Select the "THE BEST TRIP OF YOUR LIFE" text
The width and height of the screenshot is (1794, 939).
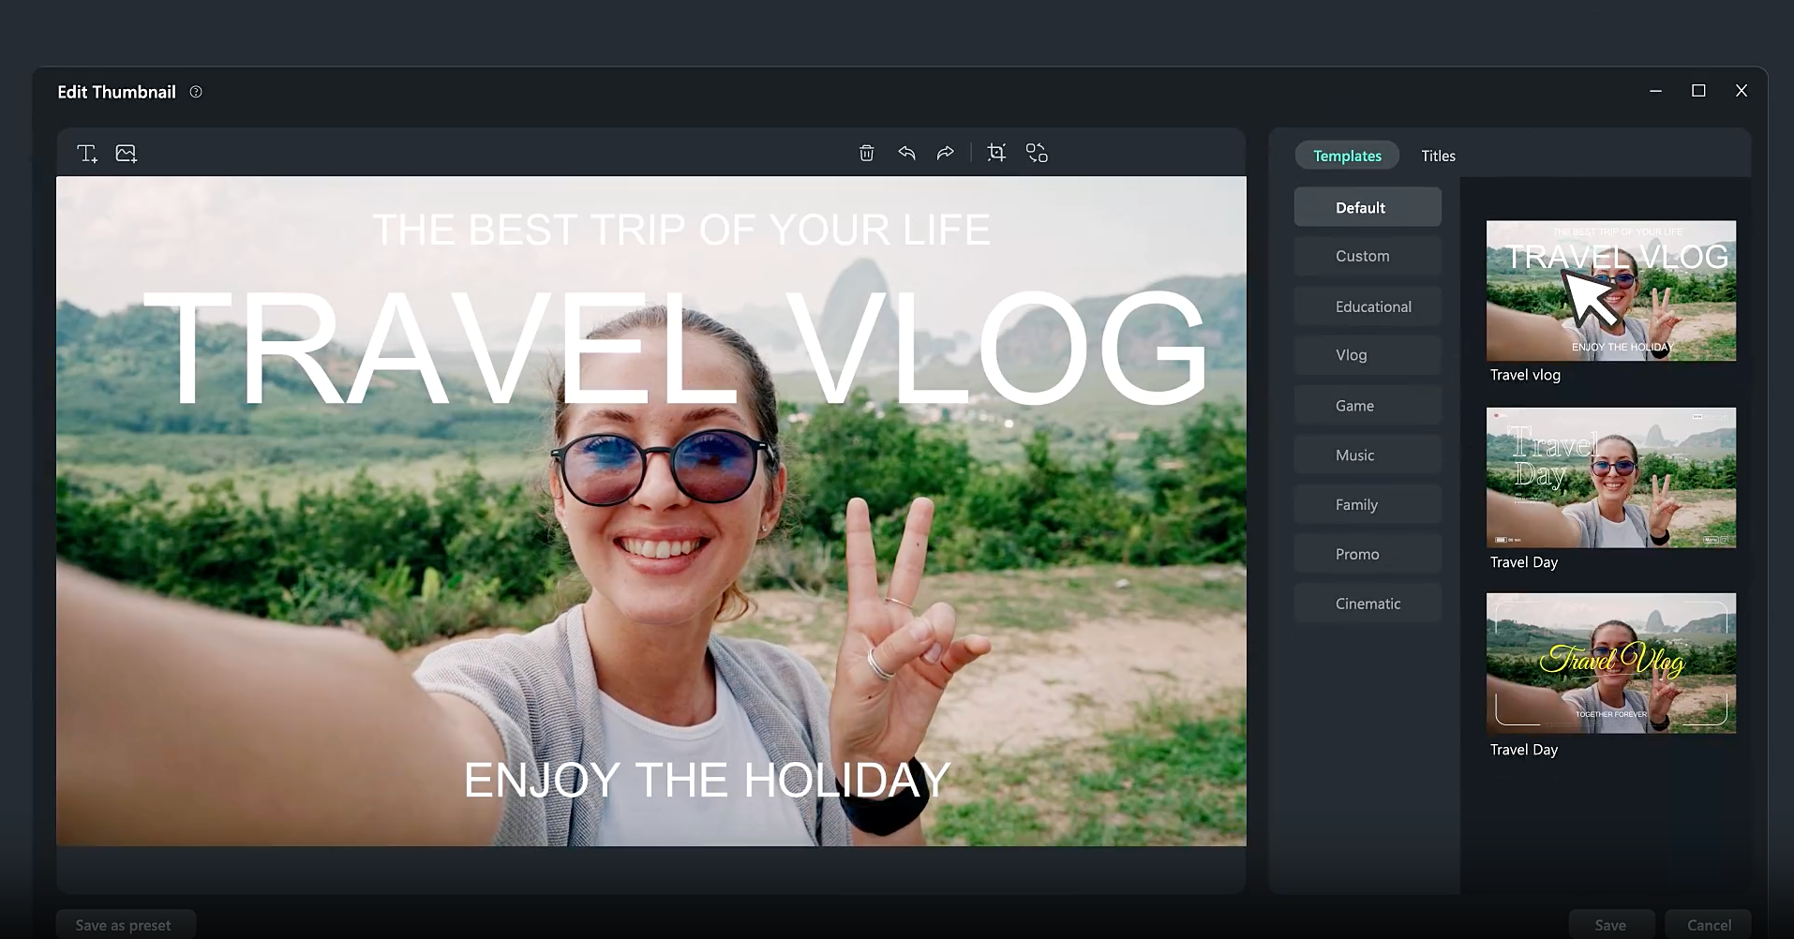681,230
